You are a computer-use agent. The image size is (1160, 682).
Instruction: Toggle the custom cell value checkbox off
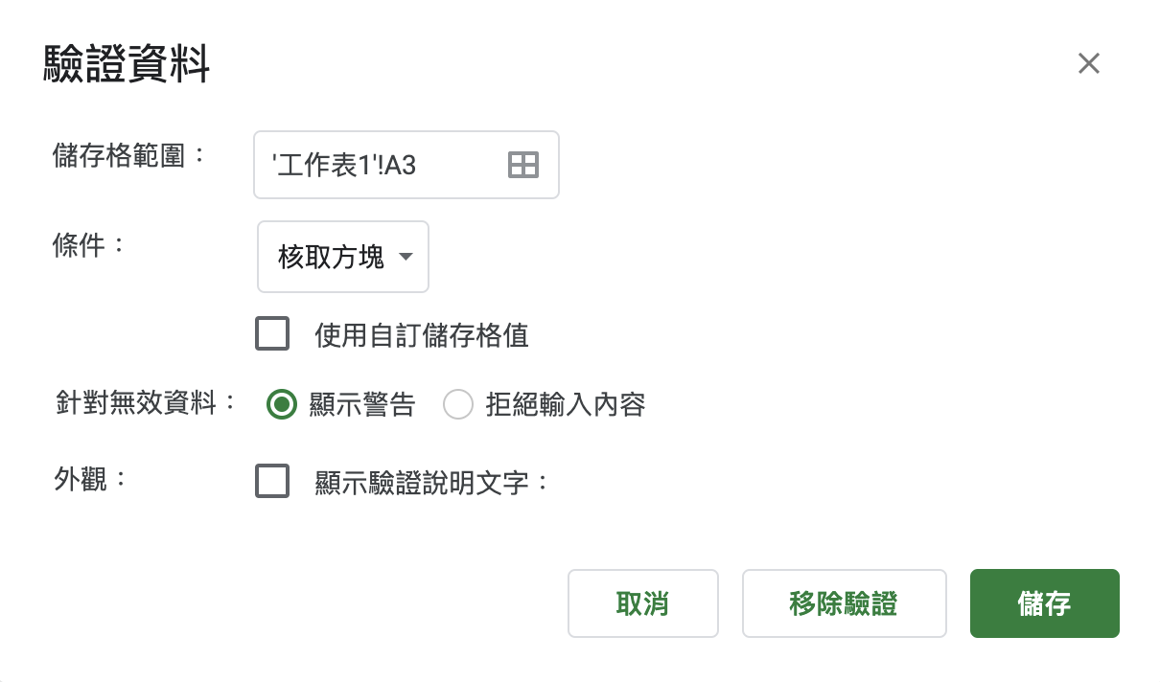pyautogui.click(x=272, y=333)
